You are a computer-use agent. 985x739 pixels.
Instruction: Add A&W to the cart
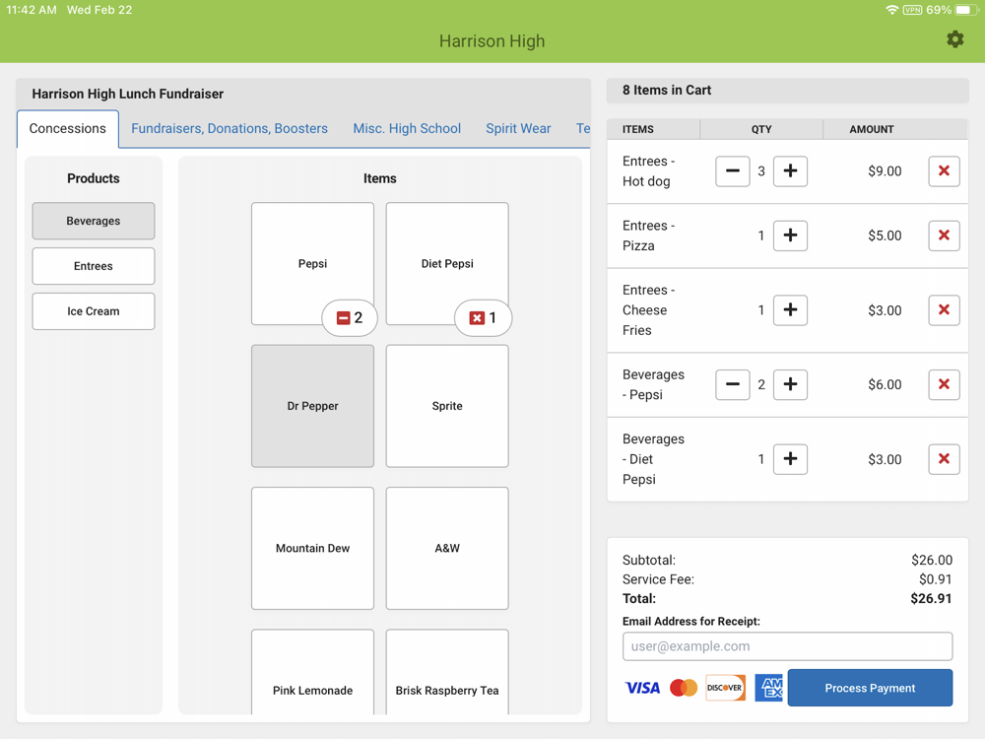click(x=446, y=548)
